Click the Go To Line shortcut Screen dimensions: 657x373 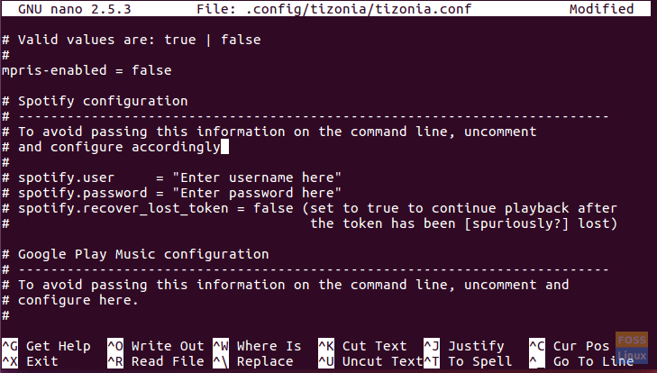[x=581, y=361]
